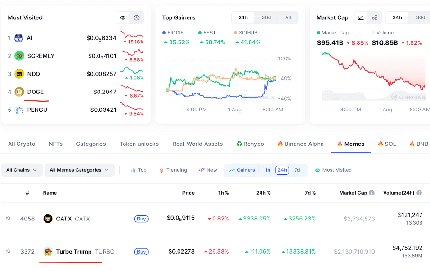This screenshot has height=271, width=430.
Task: Click the line chart icon in Market Cap
Action: [361, 18]
